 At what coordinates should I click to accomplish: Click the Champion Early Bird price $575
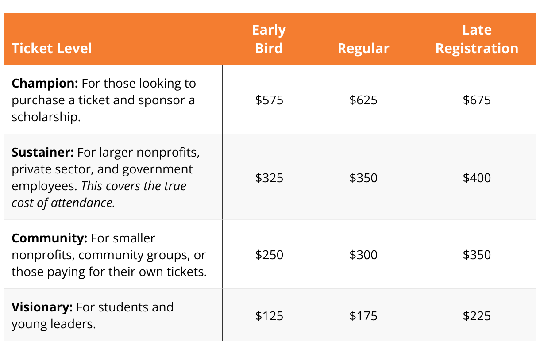(269, 100)
